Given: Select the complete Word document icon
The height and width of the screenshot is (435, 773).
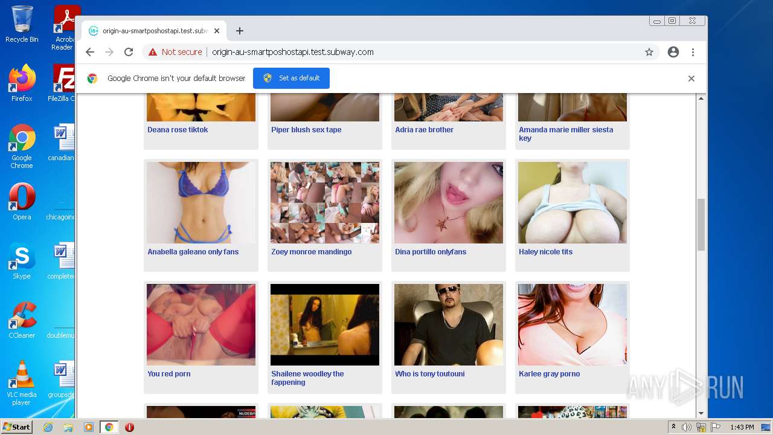Looking at the screenshot, I should (x=62, y=261).
